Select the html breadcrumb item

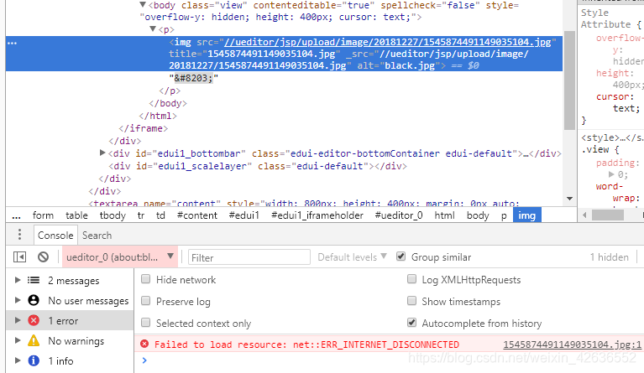pyautogui.click(x=444, y=215)
